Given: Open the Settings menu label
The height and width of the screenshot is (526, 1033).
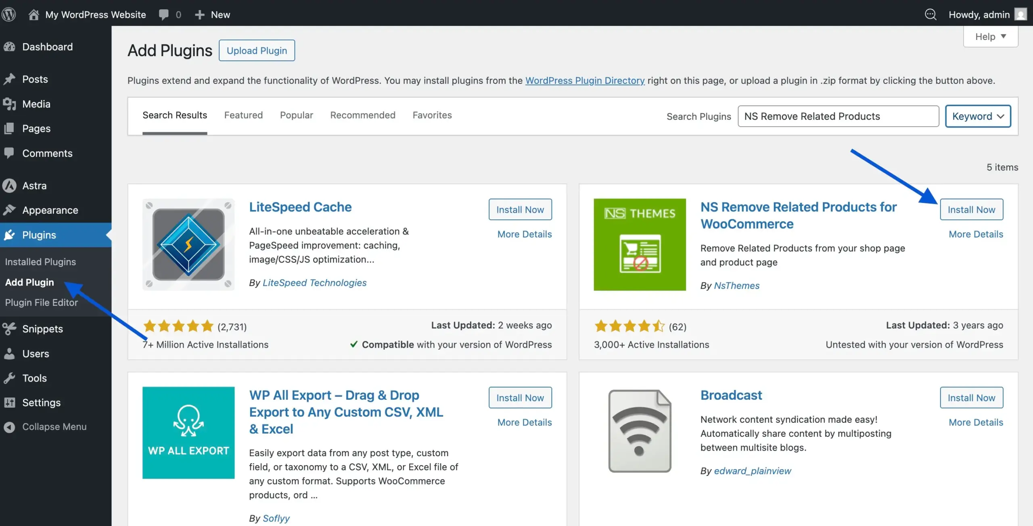Looking at the screenshot, I should pos(42,403).
